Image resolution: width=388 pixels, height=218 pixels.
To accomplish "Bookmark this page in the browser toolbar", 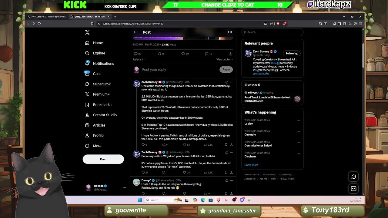I will pyautogui.click(x=92, y=24).
